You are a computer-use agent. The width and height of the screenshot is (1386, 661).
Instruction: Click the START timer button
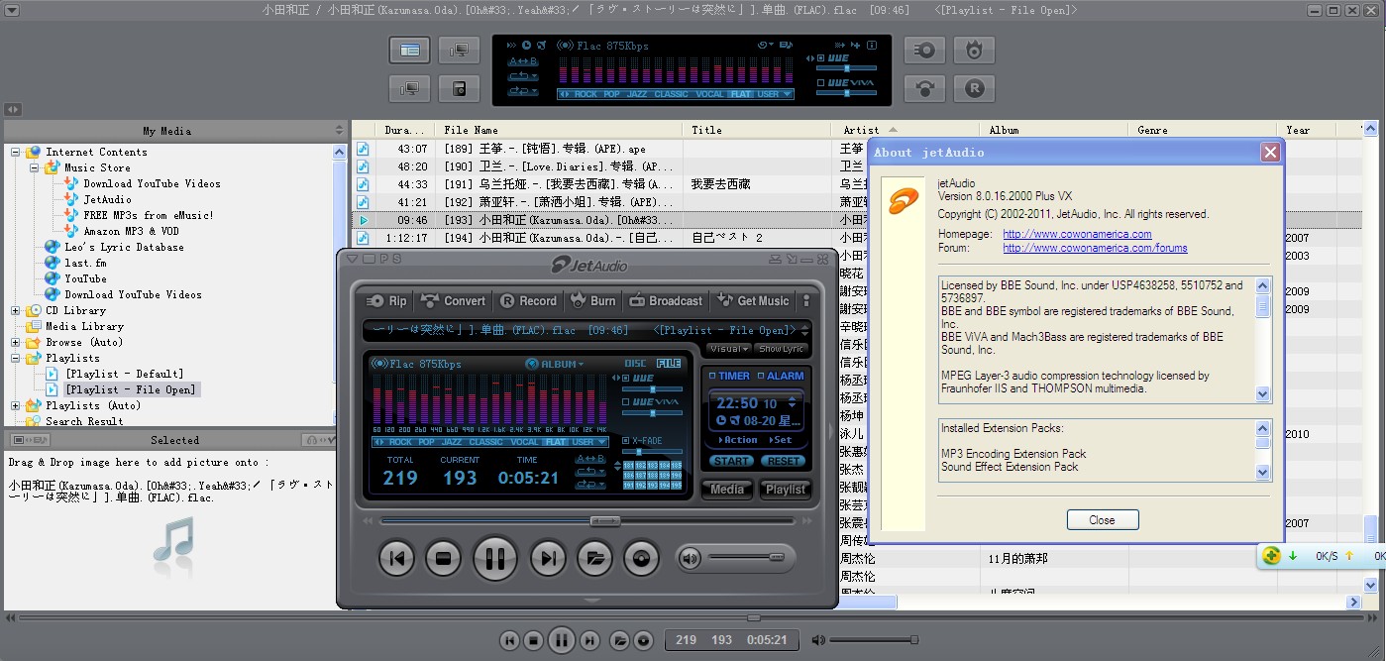732,461
